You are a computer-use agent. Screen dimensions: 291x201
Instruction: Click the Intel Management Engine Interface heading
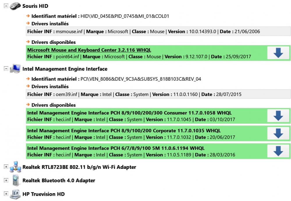point(65,69)
